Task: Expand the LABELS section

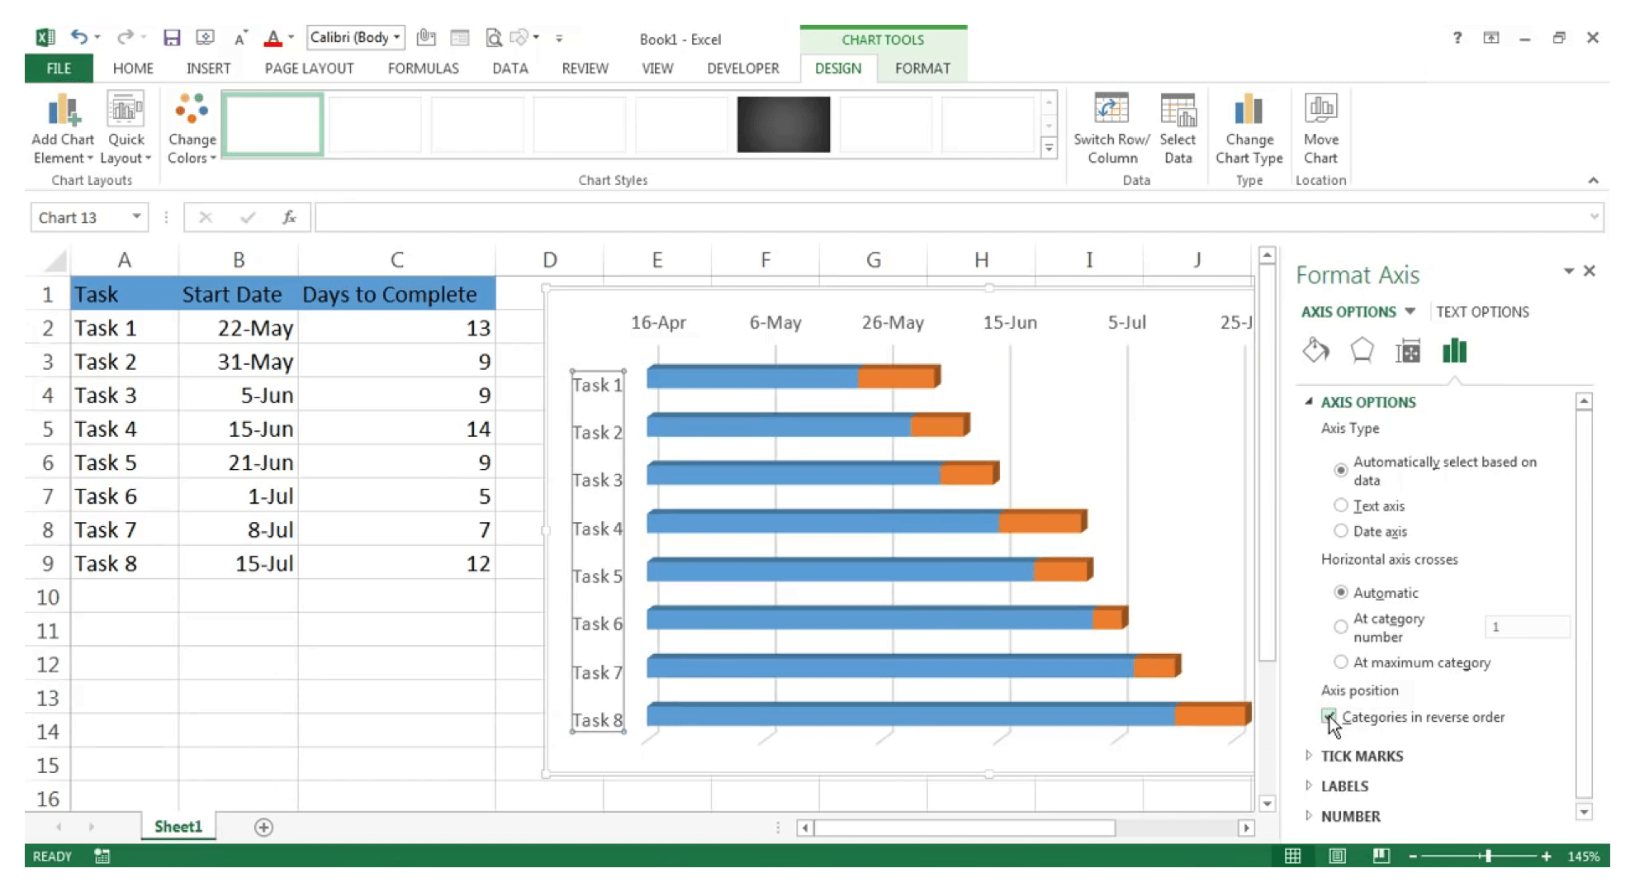Action: tap(1343, 785)
